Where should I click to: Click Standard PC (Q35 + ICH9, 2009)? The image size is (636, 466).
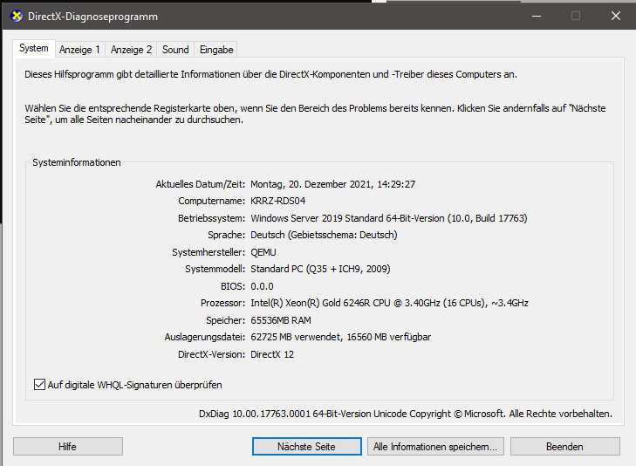320,269
